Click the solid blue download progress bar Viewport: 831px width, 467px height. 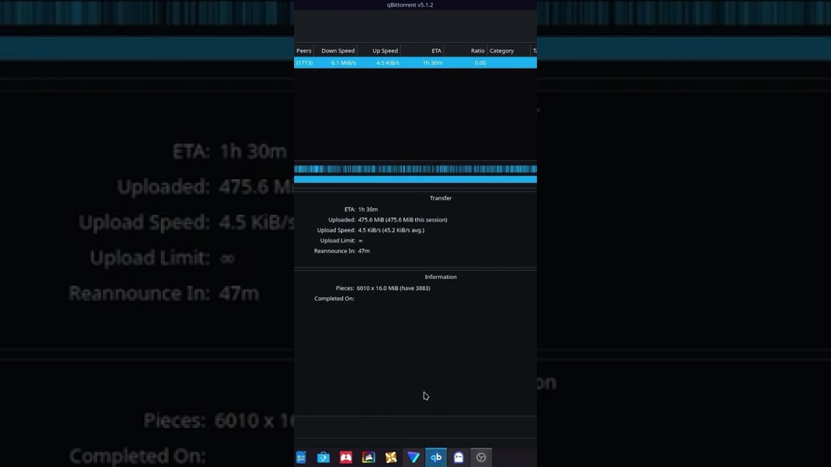[x=415, y=180]
